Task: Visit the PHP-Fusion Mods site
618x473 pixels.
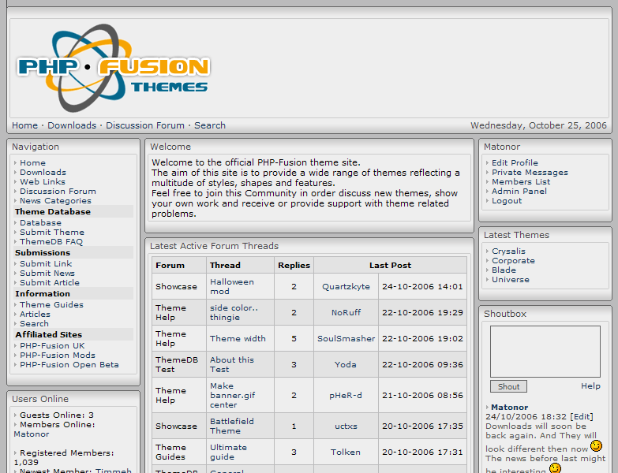Action: click(x=58, y=355)
